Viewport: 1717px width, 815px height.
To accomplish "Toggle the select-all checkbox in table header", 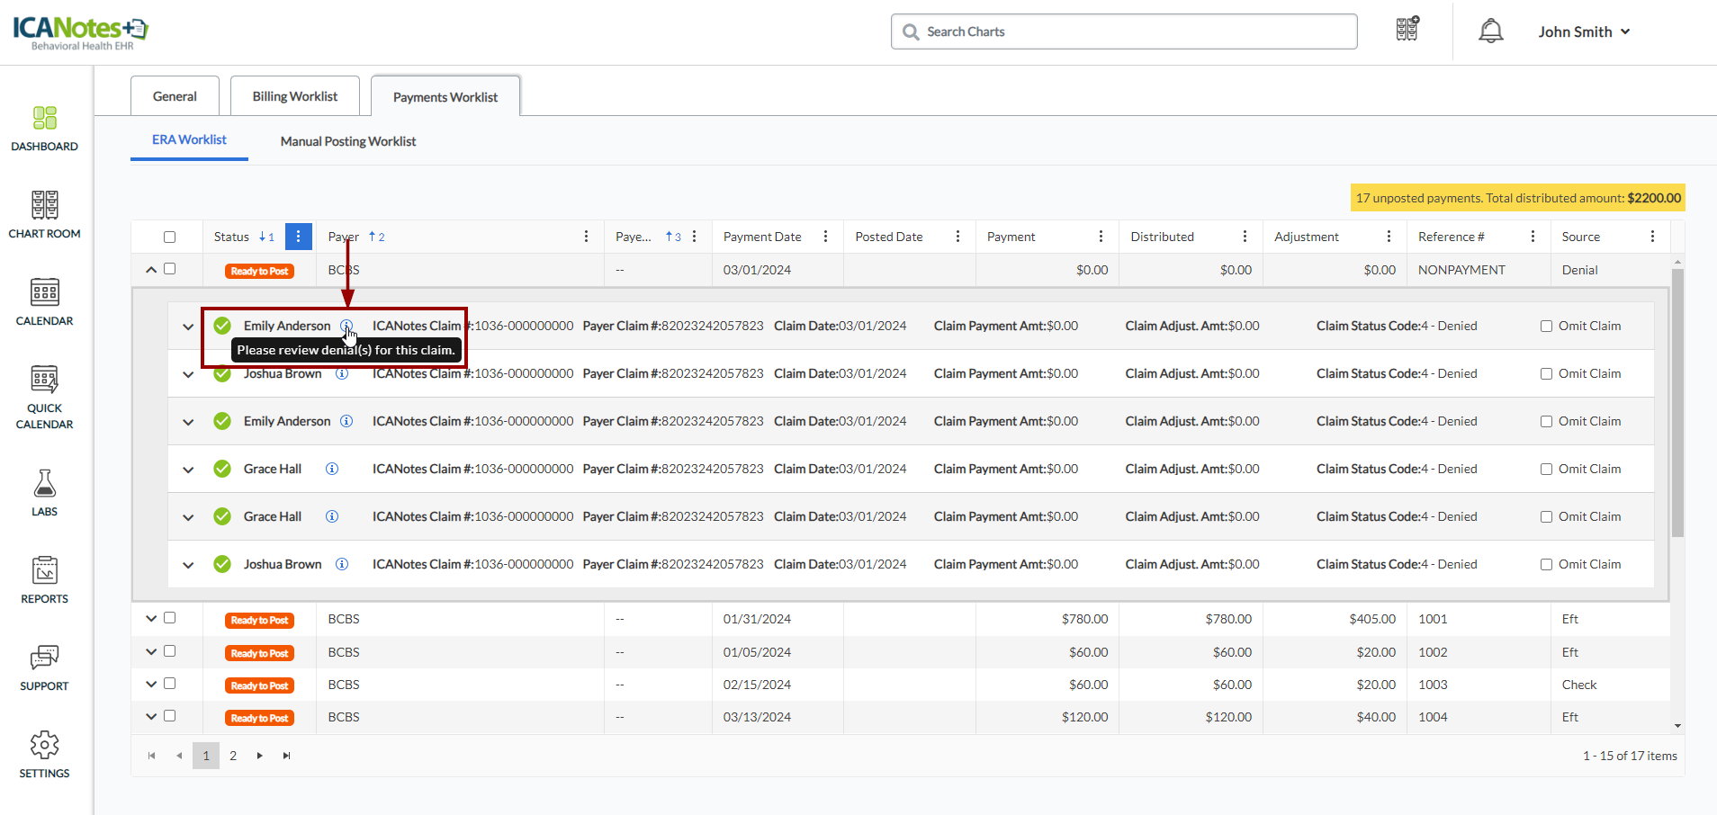I will pyautogui.click(x=169, y=237).
